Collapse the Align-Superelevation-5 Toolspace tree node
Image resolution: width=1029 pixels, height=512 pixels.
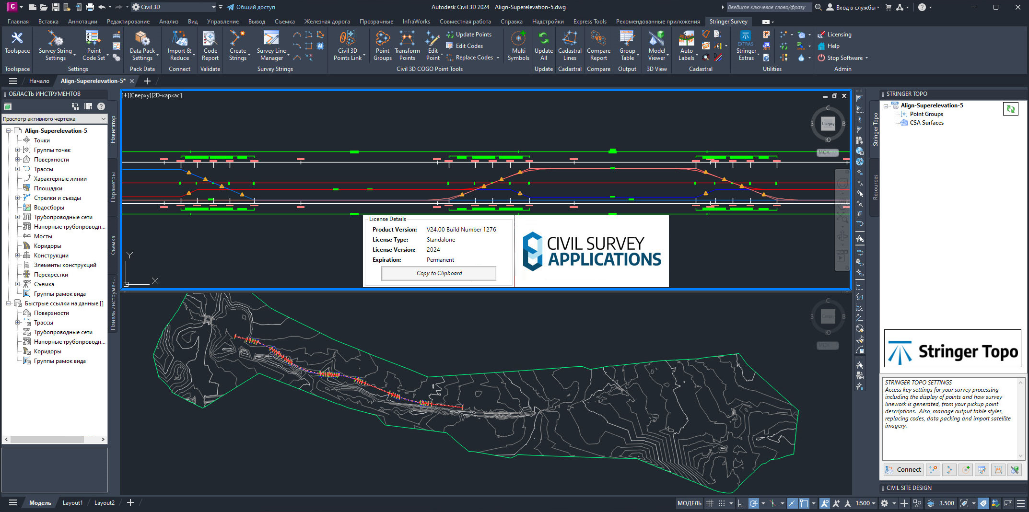[8, 131]
